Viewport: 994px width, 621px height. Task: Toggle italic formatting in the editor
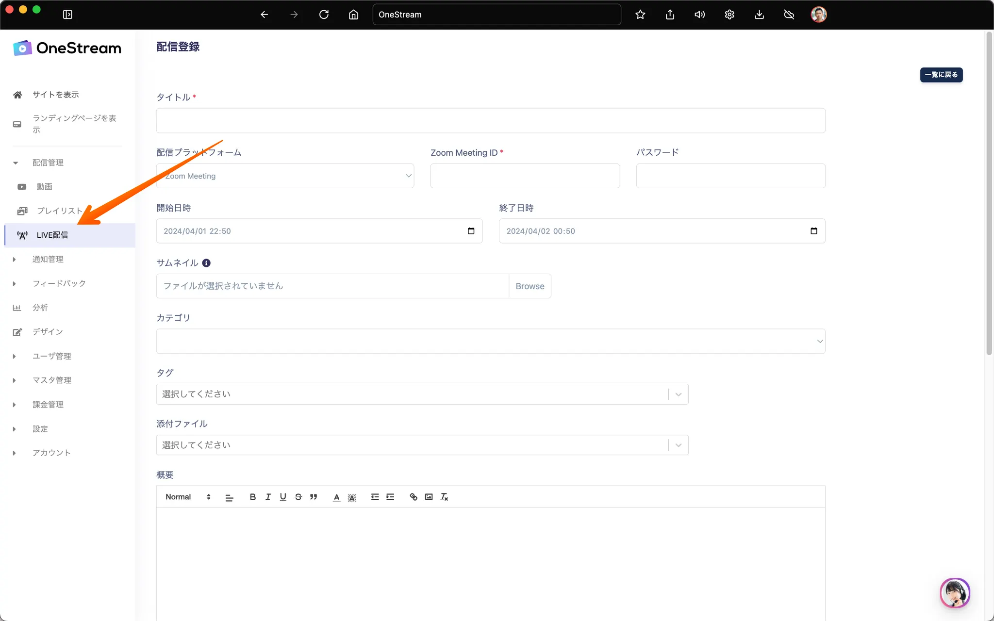(268, 497)
